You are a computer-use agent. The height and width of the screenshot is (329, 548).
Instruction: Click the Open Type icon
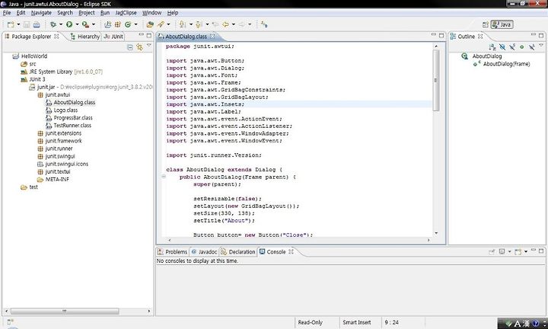150,24
